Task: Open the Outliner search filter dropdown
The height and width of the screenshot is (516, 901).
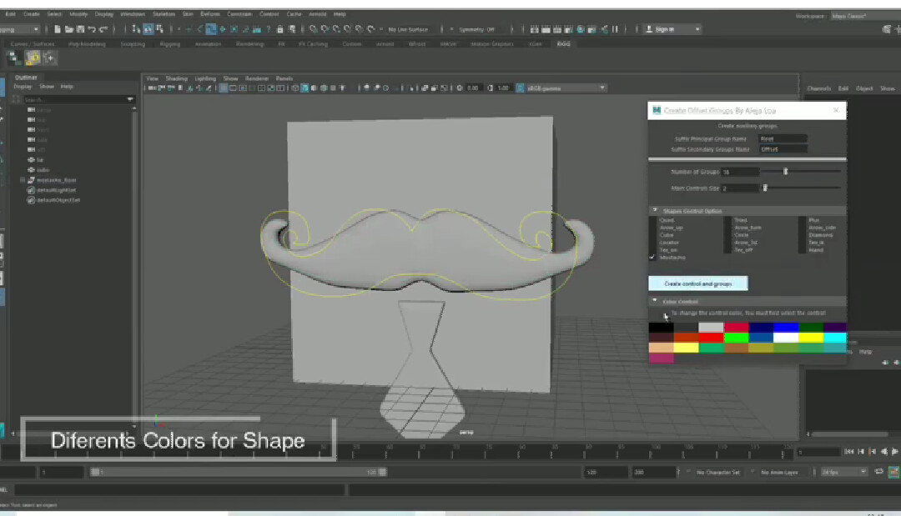Action: pos(129,98)
